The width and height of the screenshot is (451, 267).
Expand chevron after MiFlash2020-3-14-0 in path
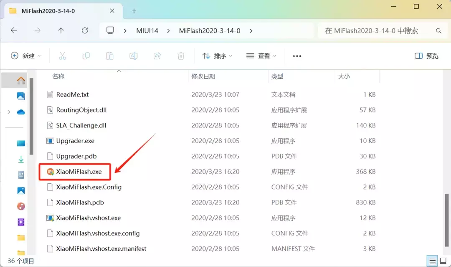pyautogui.click(x=251, y=31)
